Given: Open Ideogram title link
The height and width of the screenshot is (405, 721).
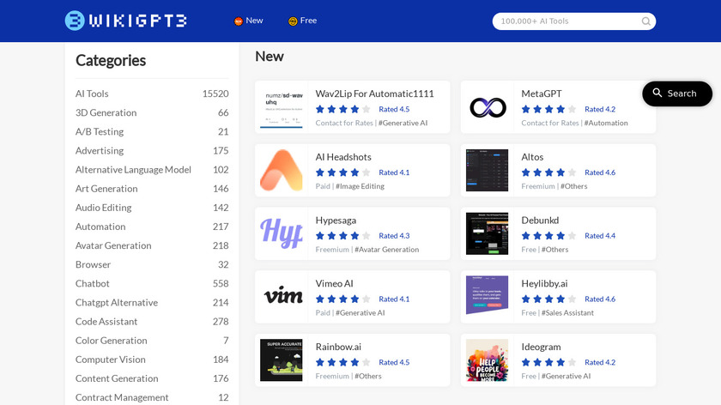Looking at the screenshot, I should coord(542,347).
